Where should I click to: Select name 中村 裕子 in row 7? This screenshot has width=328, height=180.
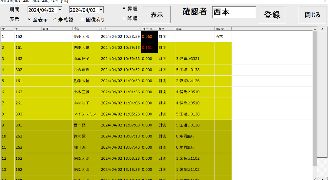(81, 103)
